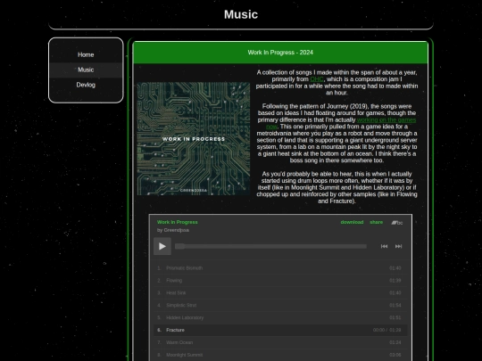Viewport: 482px width, 361px height.
Task: Select track 6 Fracture
Action: pyautogui.click(x=280, y=330)
